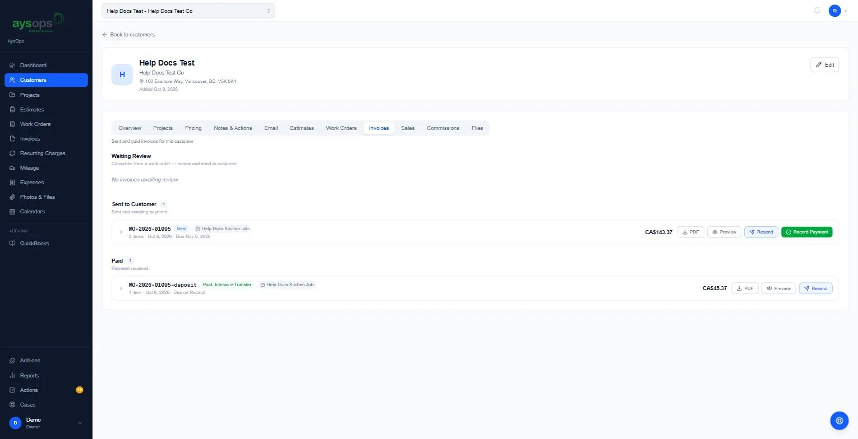Expand WO-2026-01095-deposit row chevron

(x=121, y=288)
